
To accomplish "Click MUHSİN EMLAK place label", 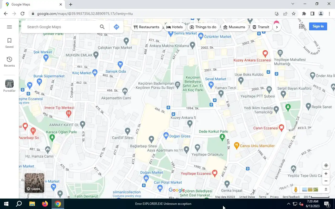I will coord(79,55).
